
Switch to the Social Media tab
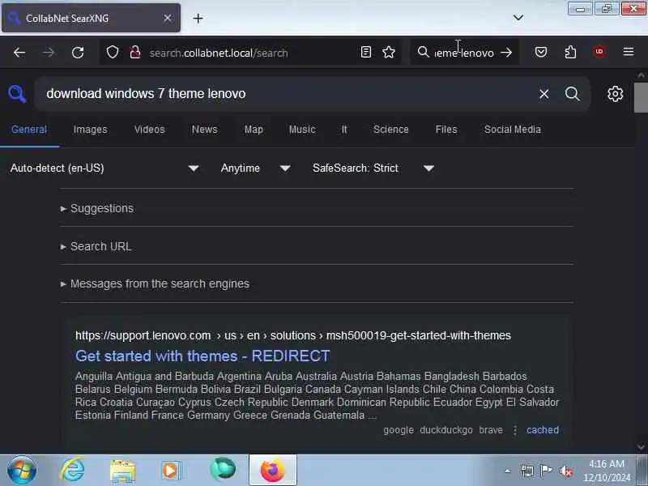(513, 130)
